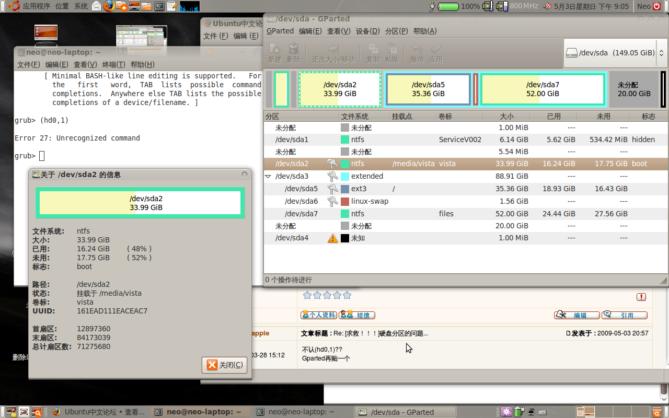This screenshot has height=418, width=669.
Task: Open the 终端(T) menu in the terminal
Action: coord(113,64)
